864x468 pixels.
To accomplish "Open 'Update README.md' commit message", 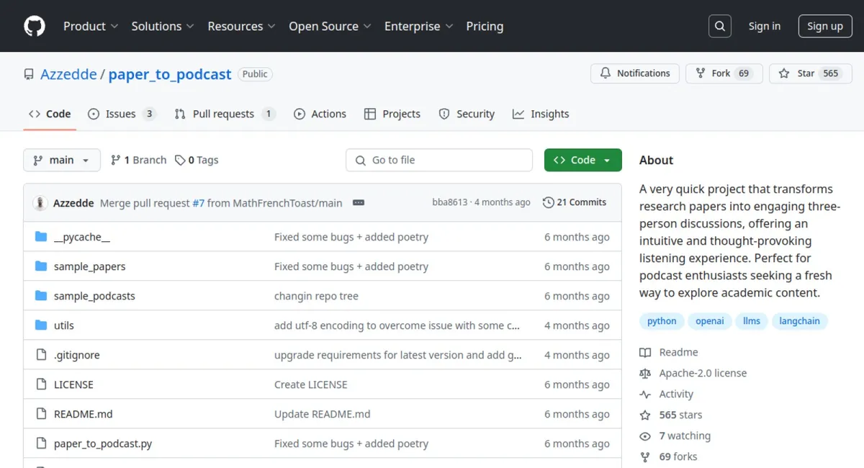I will click(323, 414).
